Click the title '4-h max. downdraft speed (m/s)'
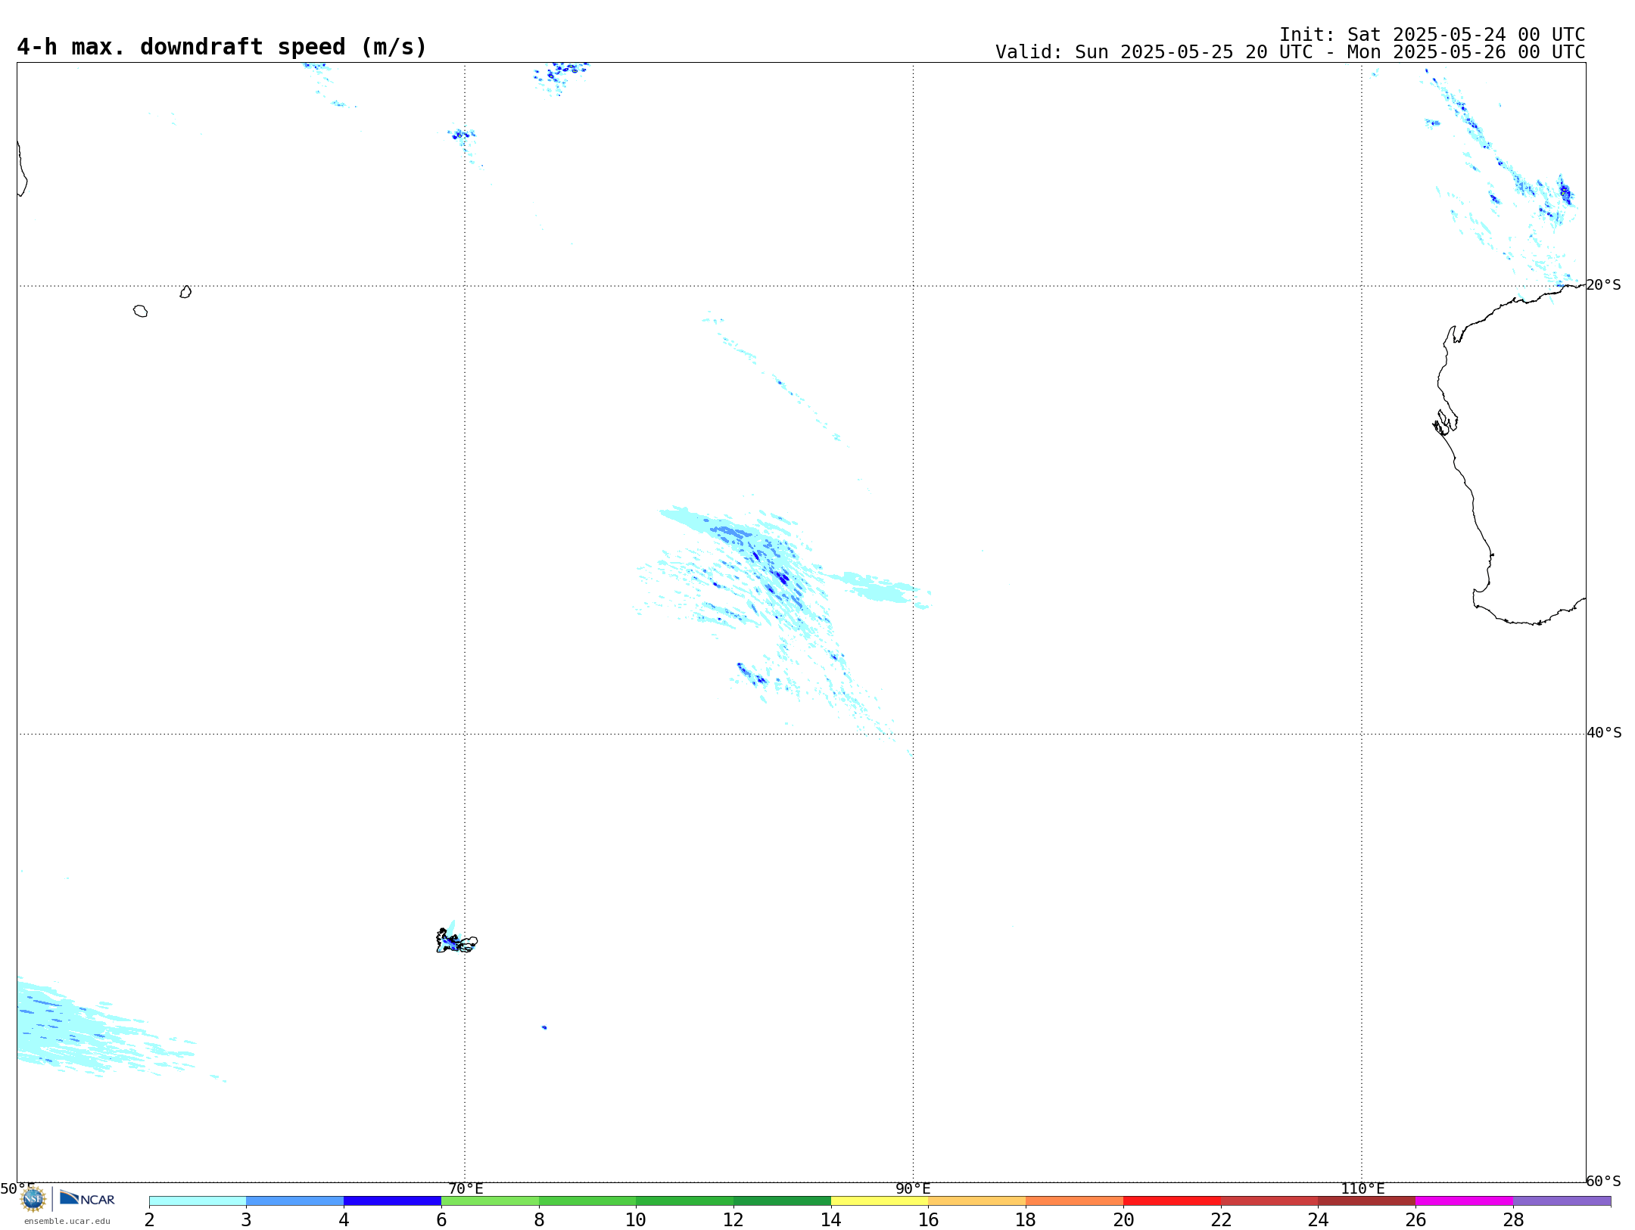 pyautogui.click(x=222, y=47)
